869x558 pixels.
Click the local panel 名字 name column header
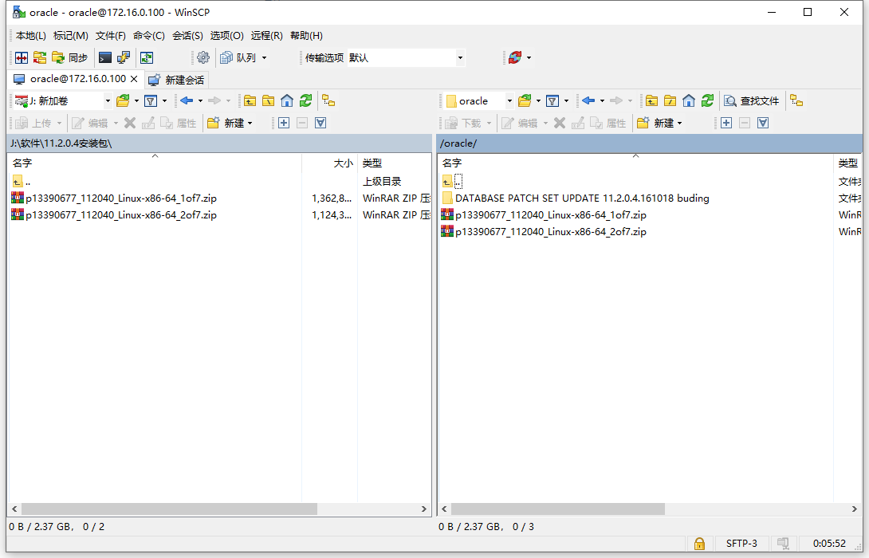tap(155, 163)
